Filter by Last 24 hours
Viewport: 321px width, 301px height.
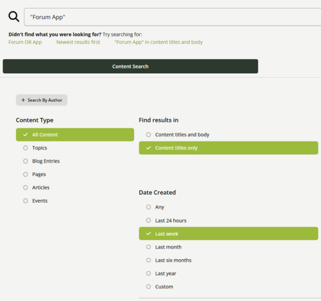click(x=170, y=221)
